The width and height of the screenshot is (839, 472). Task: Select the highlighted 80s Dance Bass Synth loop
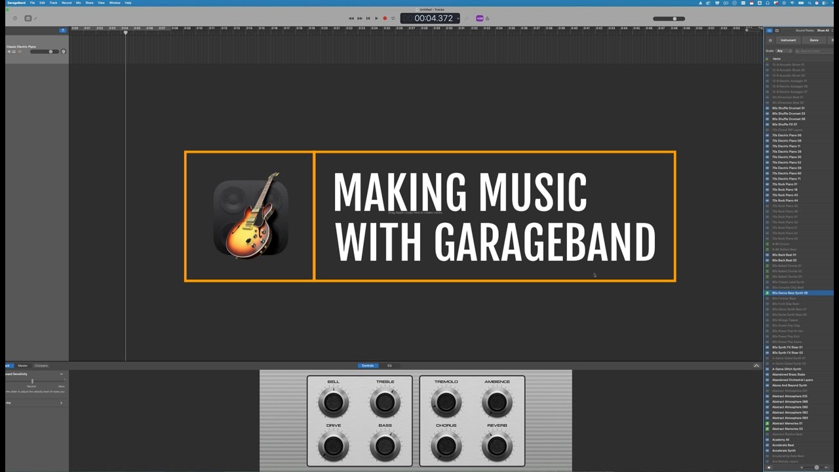click(x=798, y=293)
